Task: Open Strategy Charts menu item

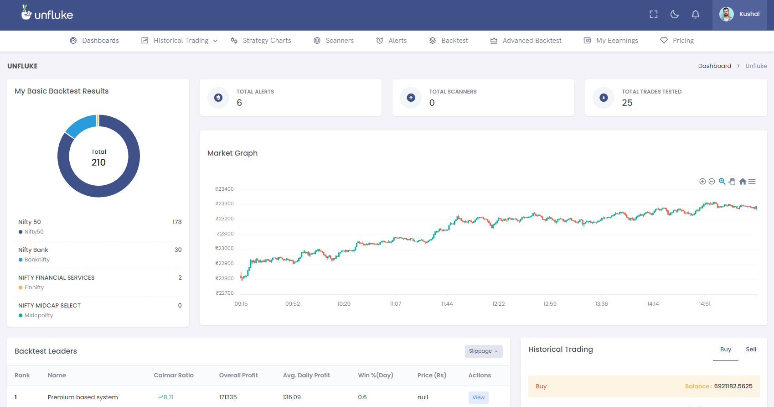Action: pos(261,41)
